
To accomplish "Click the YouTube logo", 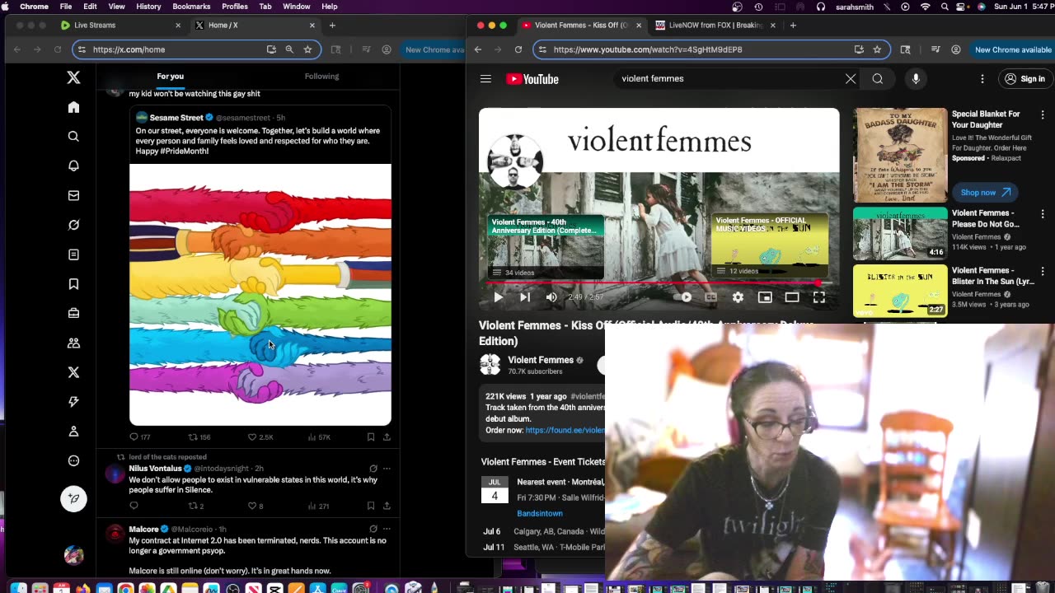I will [x=532, y=79].
